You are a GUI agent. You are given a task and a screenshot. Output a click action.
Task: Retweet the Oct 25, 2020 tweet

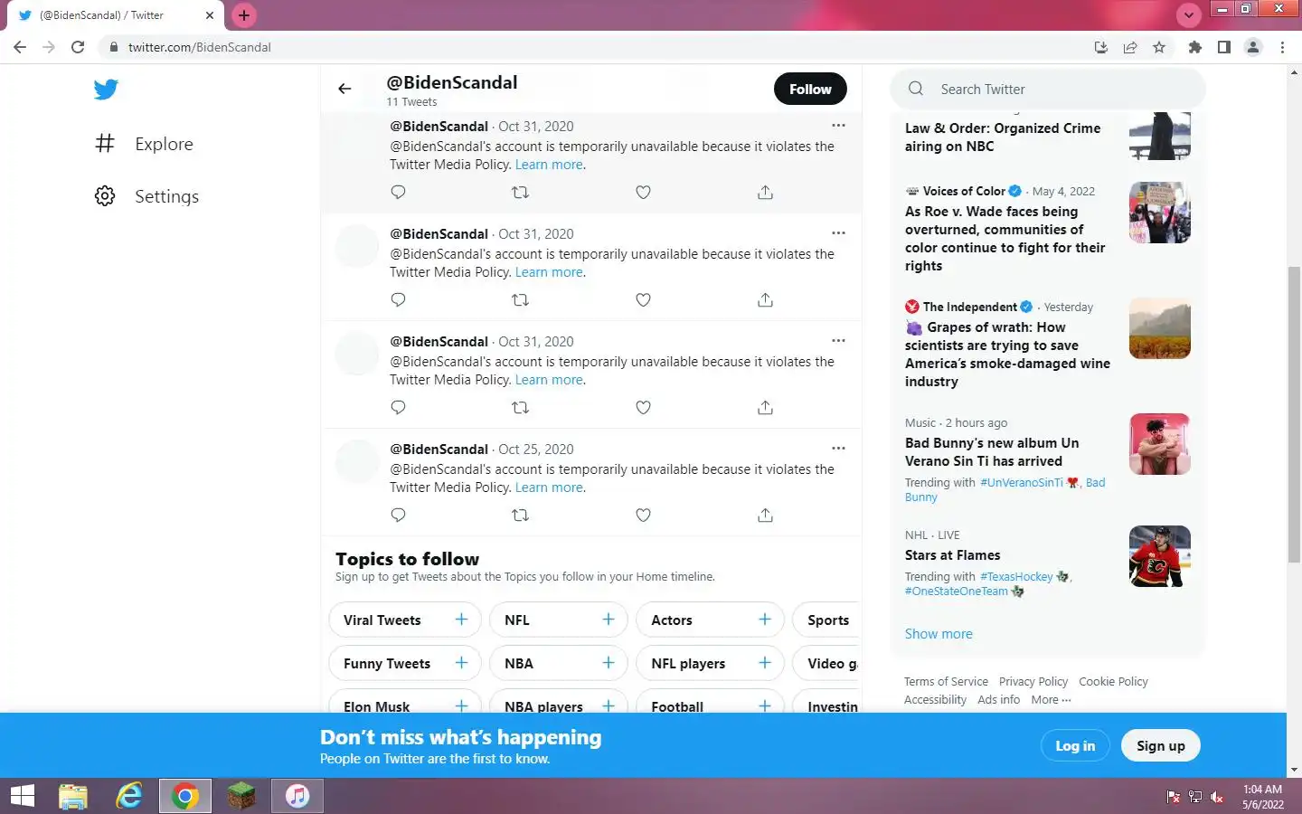(x=520, y=515)
